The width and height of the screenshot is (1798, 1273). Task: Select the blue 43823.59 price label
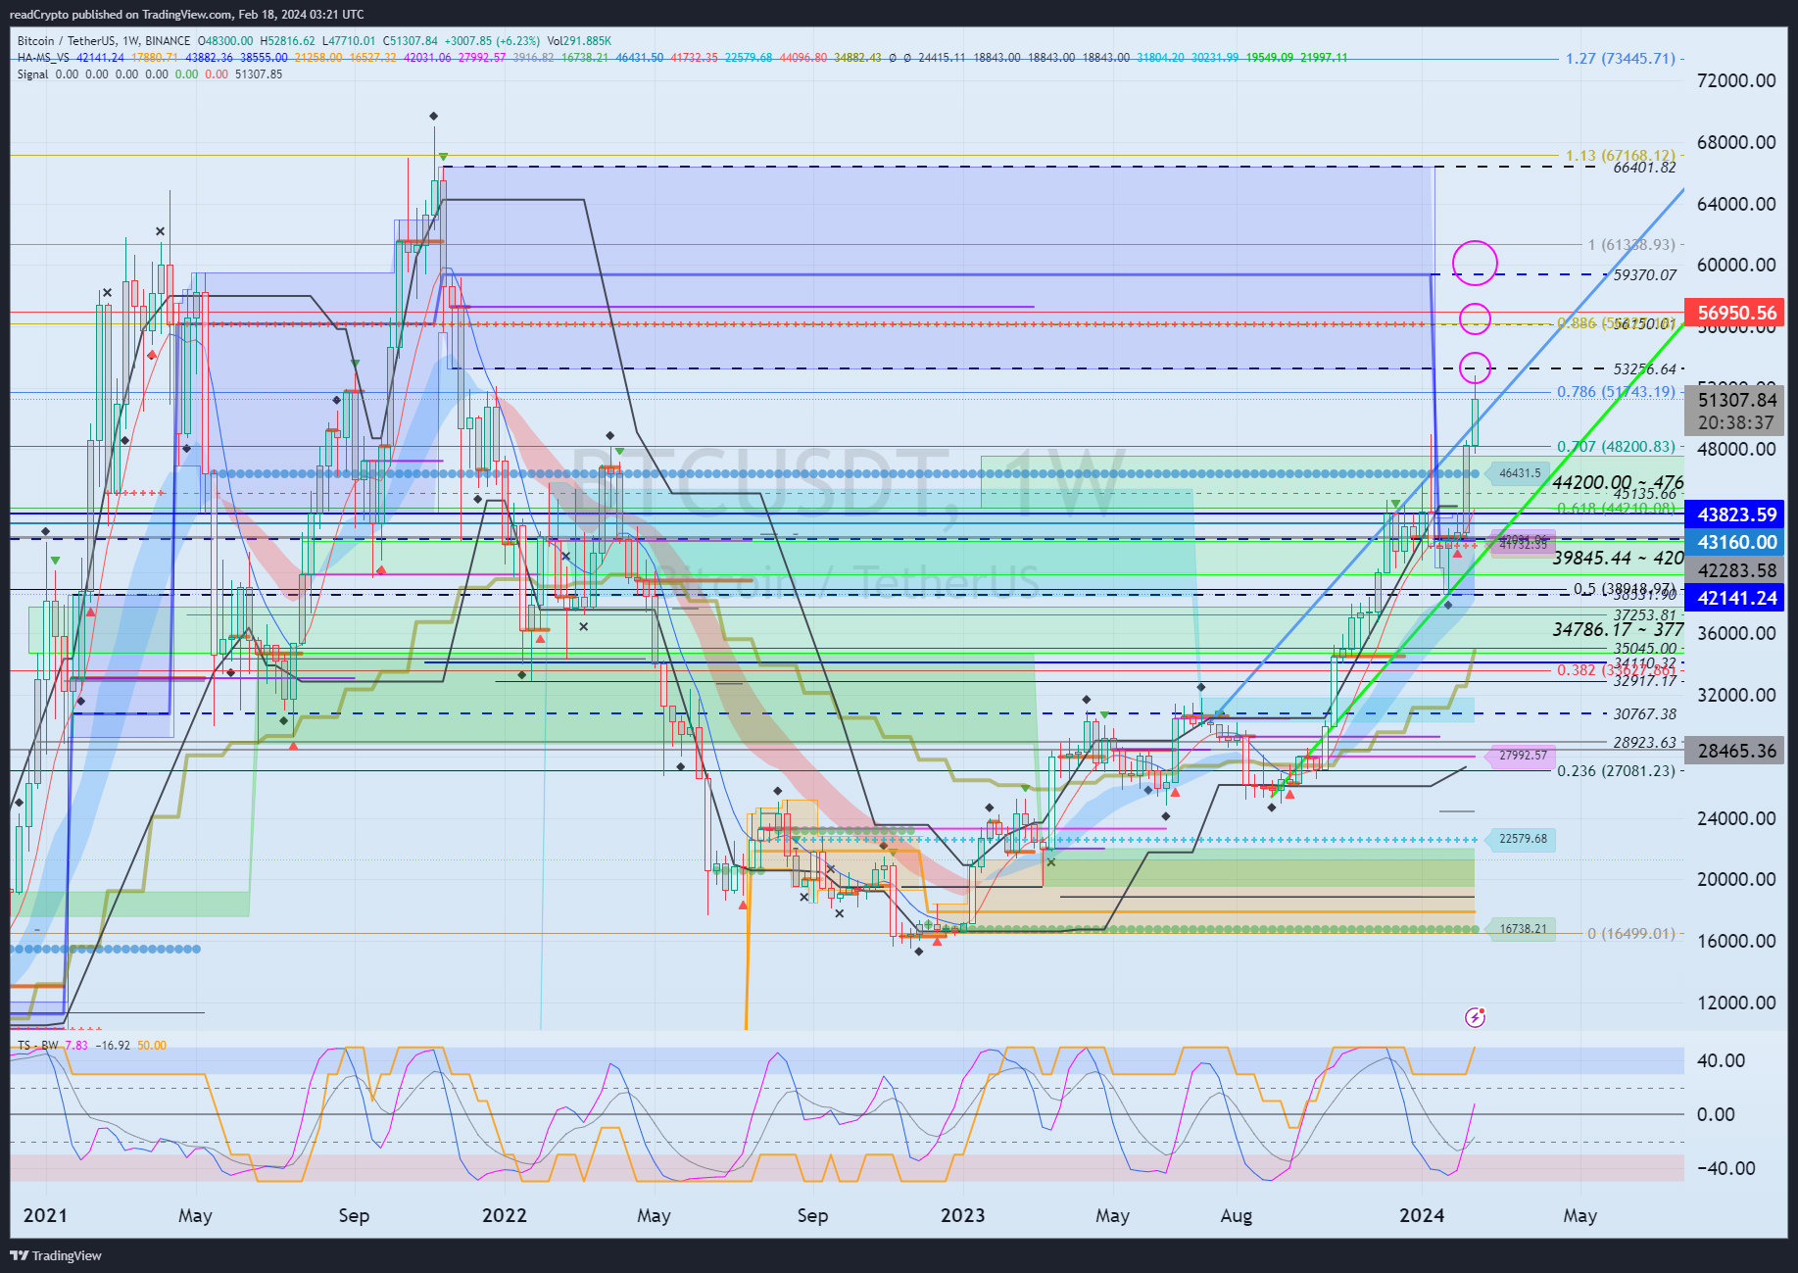coord(1736,514)
